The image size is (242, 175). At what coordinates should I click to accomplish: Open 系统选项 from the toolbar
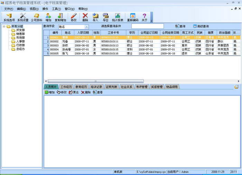click(x=9, y=17)
